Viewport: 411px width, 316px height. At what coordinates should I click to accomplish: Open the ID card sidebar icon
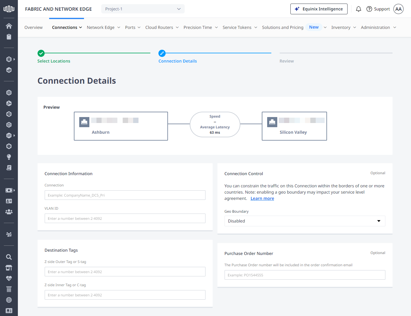click(x=9, y=201)
